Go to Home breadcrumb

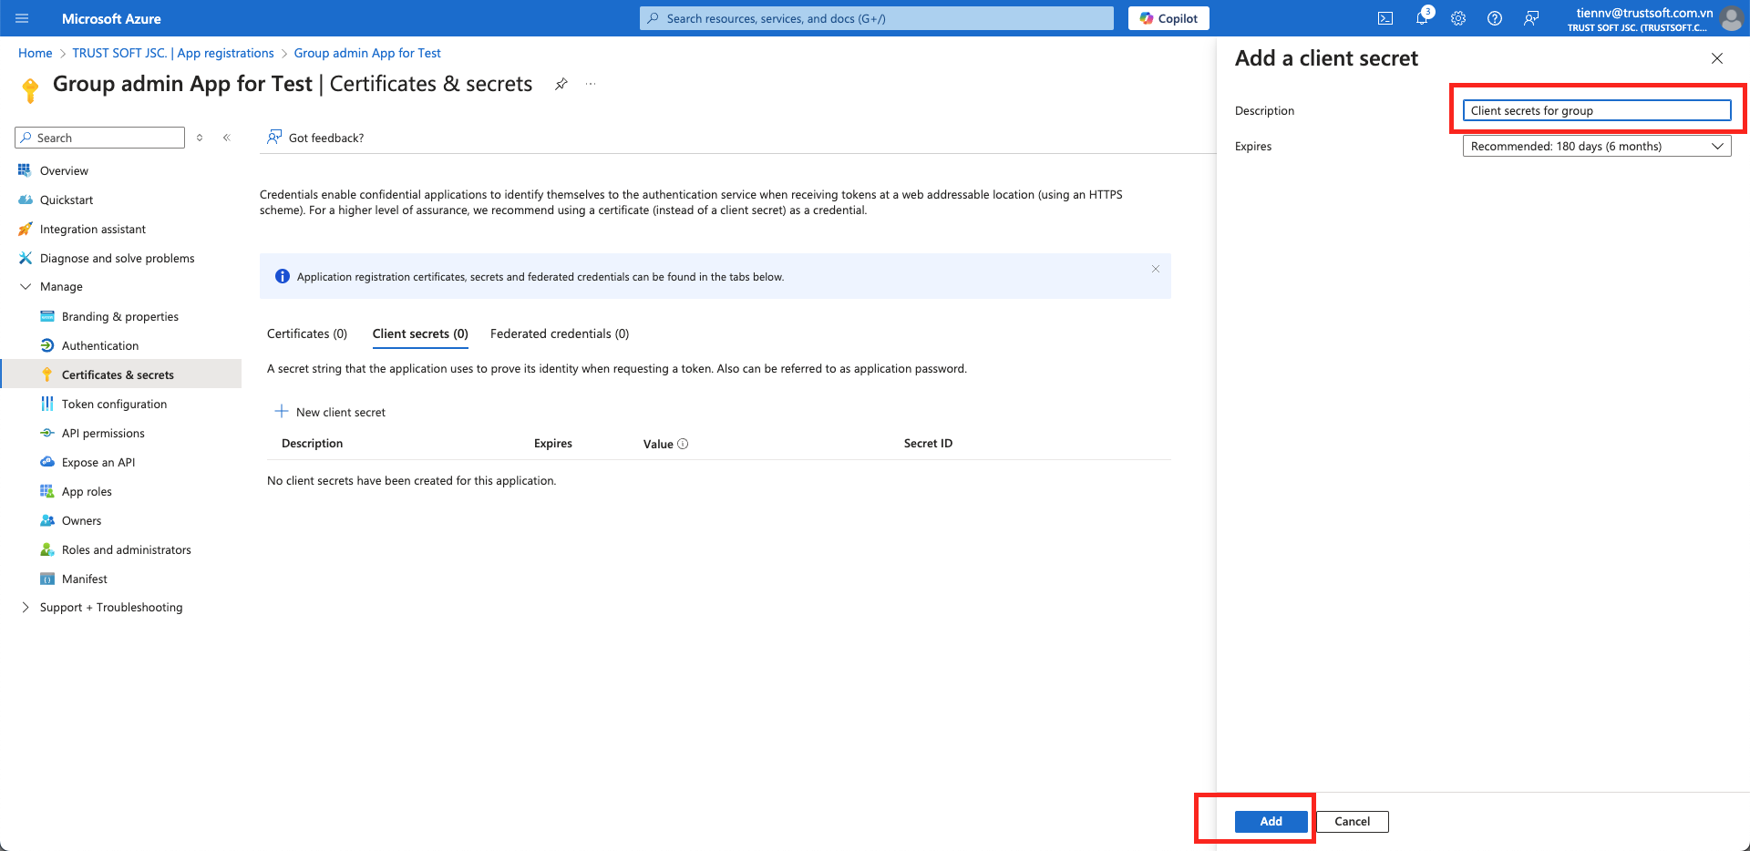(36, 53)
